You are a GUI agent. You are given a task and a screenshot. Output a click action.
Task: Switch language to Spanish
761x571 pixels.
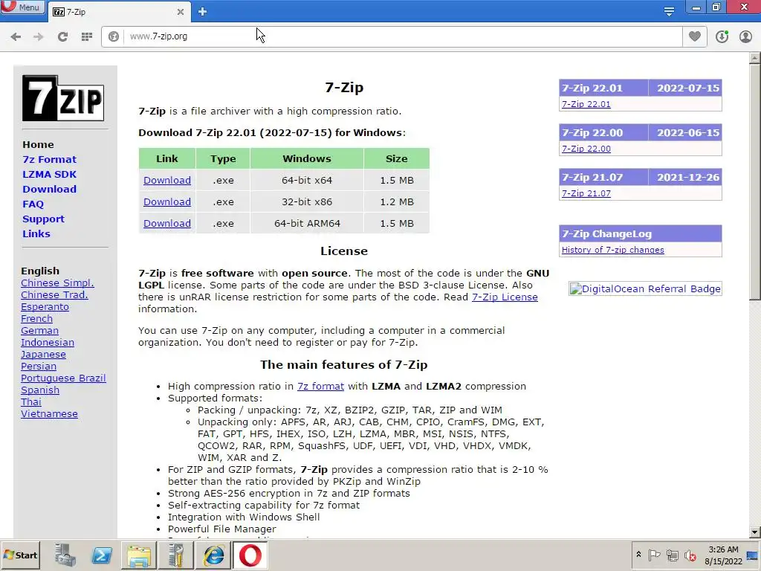click(40, 390)
